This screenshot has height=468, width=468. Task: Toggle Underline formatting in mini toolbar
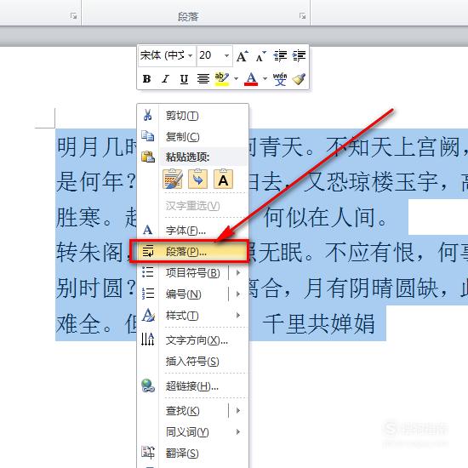point(184,79)
